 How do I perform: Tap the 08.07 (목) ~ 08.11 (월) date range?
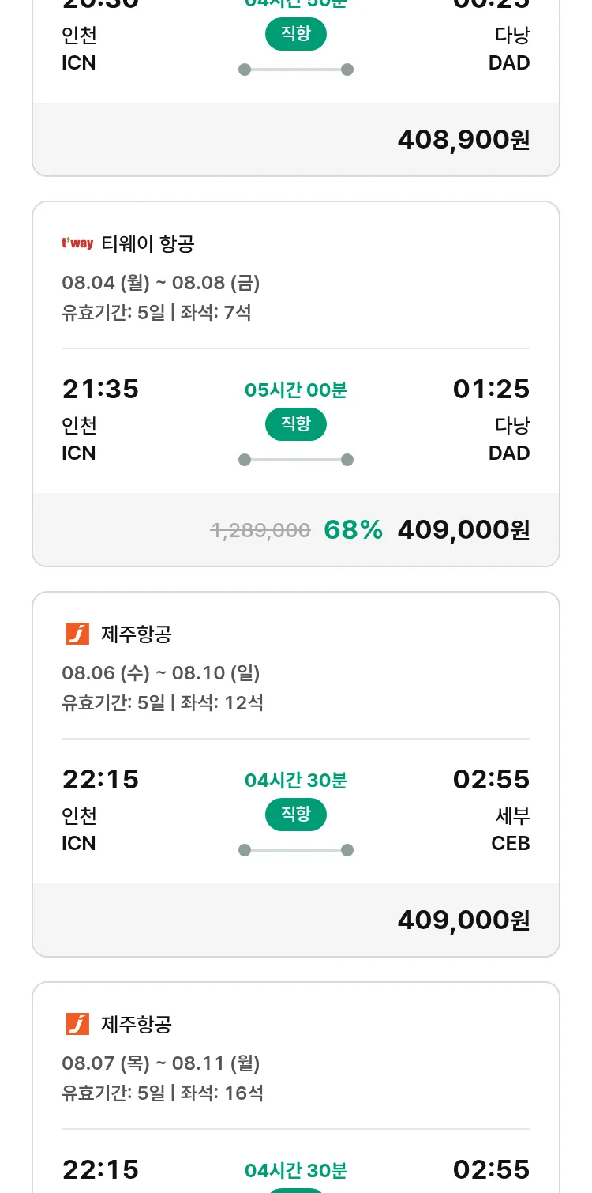coord(161,1063)
